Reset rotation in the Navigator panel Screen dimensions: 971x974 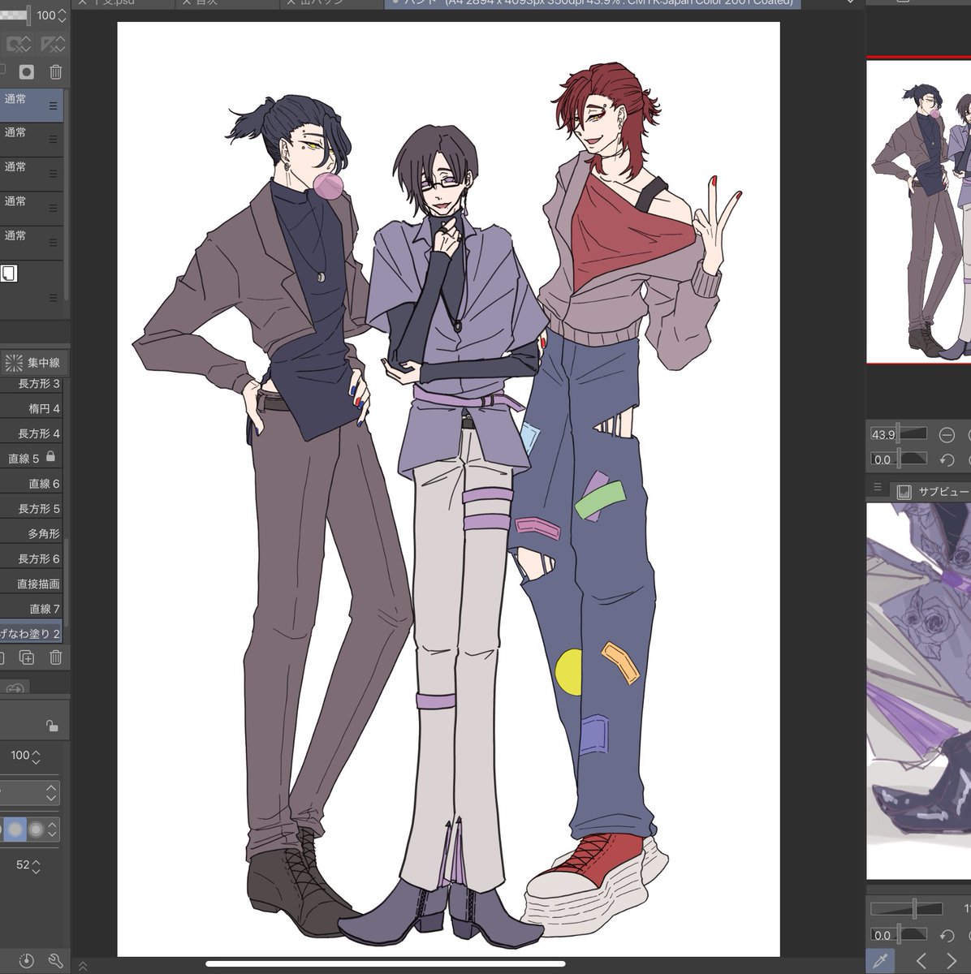click(946, 459)
